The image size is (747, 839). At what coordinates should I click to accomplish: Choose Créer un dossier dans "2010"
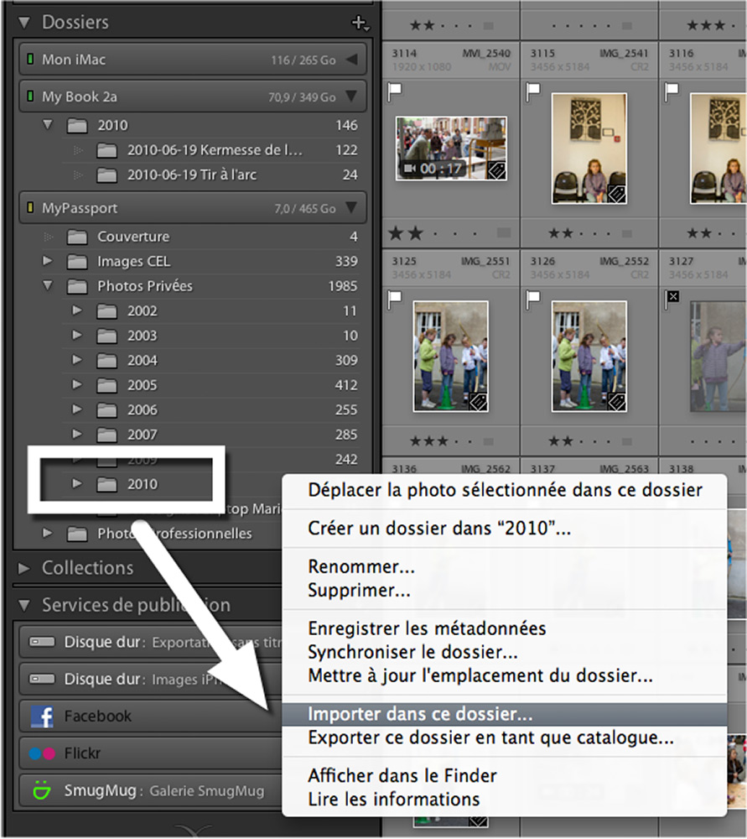(504, 529)
